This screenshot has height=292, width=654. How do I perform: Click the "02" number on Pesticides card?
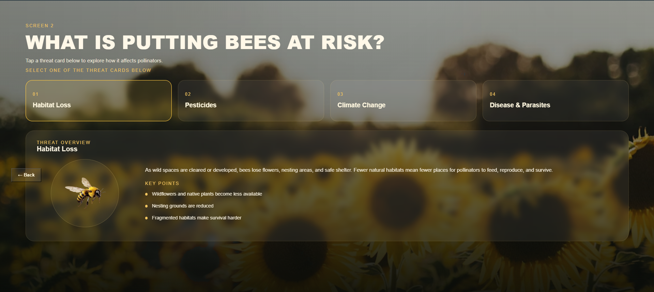pos(188,94)
